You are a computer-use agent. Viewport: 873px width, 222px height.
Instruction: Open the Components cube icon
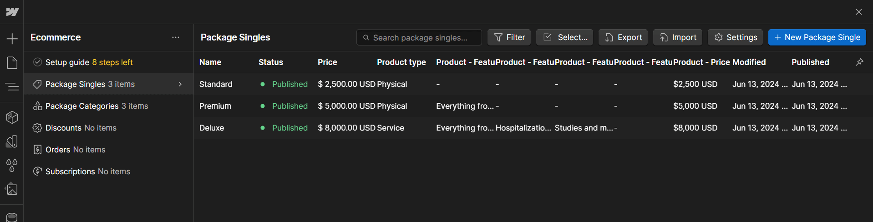click(12, 117)
